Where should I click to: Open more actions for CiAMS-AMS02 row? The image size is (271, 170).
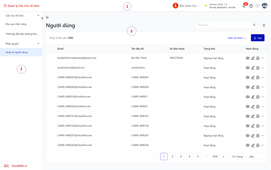point(263,107)
